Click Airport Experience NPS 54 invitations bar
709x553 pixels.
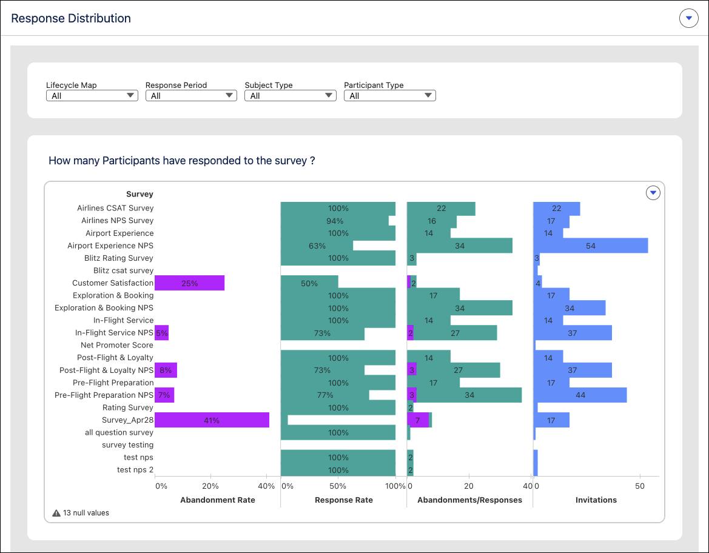pyautogui.click(x=591, y=246)
